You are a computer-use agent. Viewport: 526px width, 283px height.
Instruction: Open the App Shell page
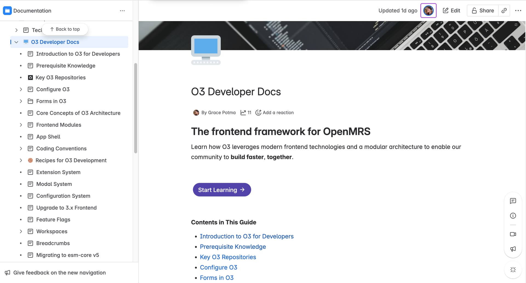(x=48, y=137)
